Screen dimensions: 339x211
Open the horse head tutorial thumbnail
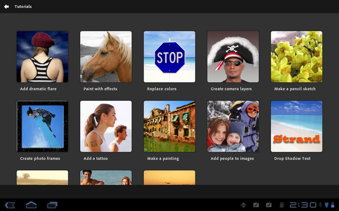coord(106,57)
